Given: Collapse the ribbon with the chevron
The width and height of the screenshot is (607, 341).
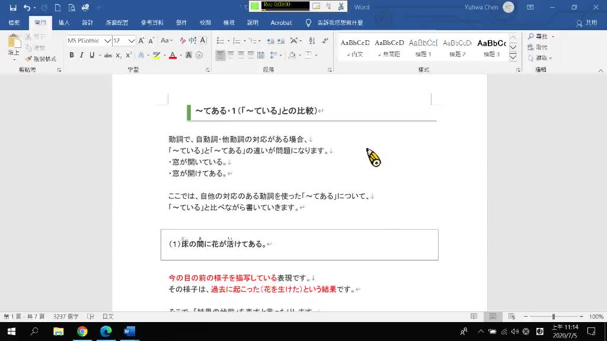Looking at the screenshot, I should point(601,70).
